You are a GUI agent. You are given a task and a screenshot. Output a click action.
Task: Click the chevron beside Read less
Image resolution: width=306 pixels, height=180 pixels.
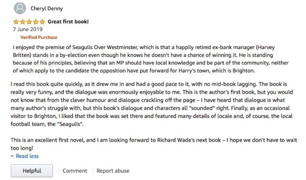[13, 156]
